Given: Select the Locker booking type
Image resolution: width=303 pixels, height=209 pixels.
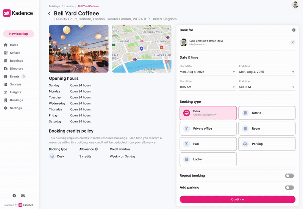Looking at the screenshot, I should 208,159.
